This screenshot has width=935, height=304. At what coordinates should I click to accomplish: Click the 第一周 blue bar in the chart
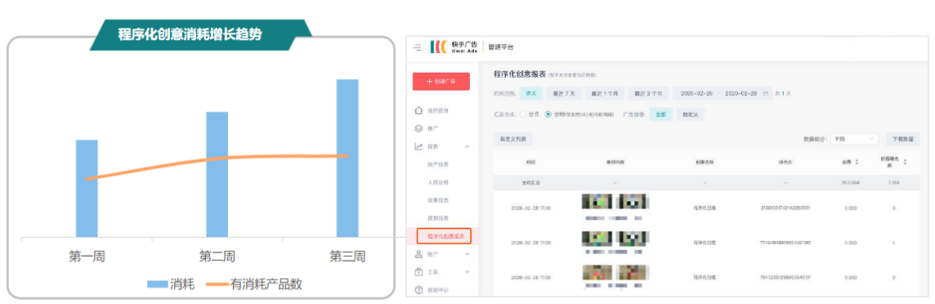[x=87, y=188]
